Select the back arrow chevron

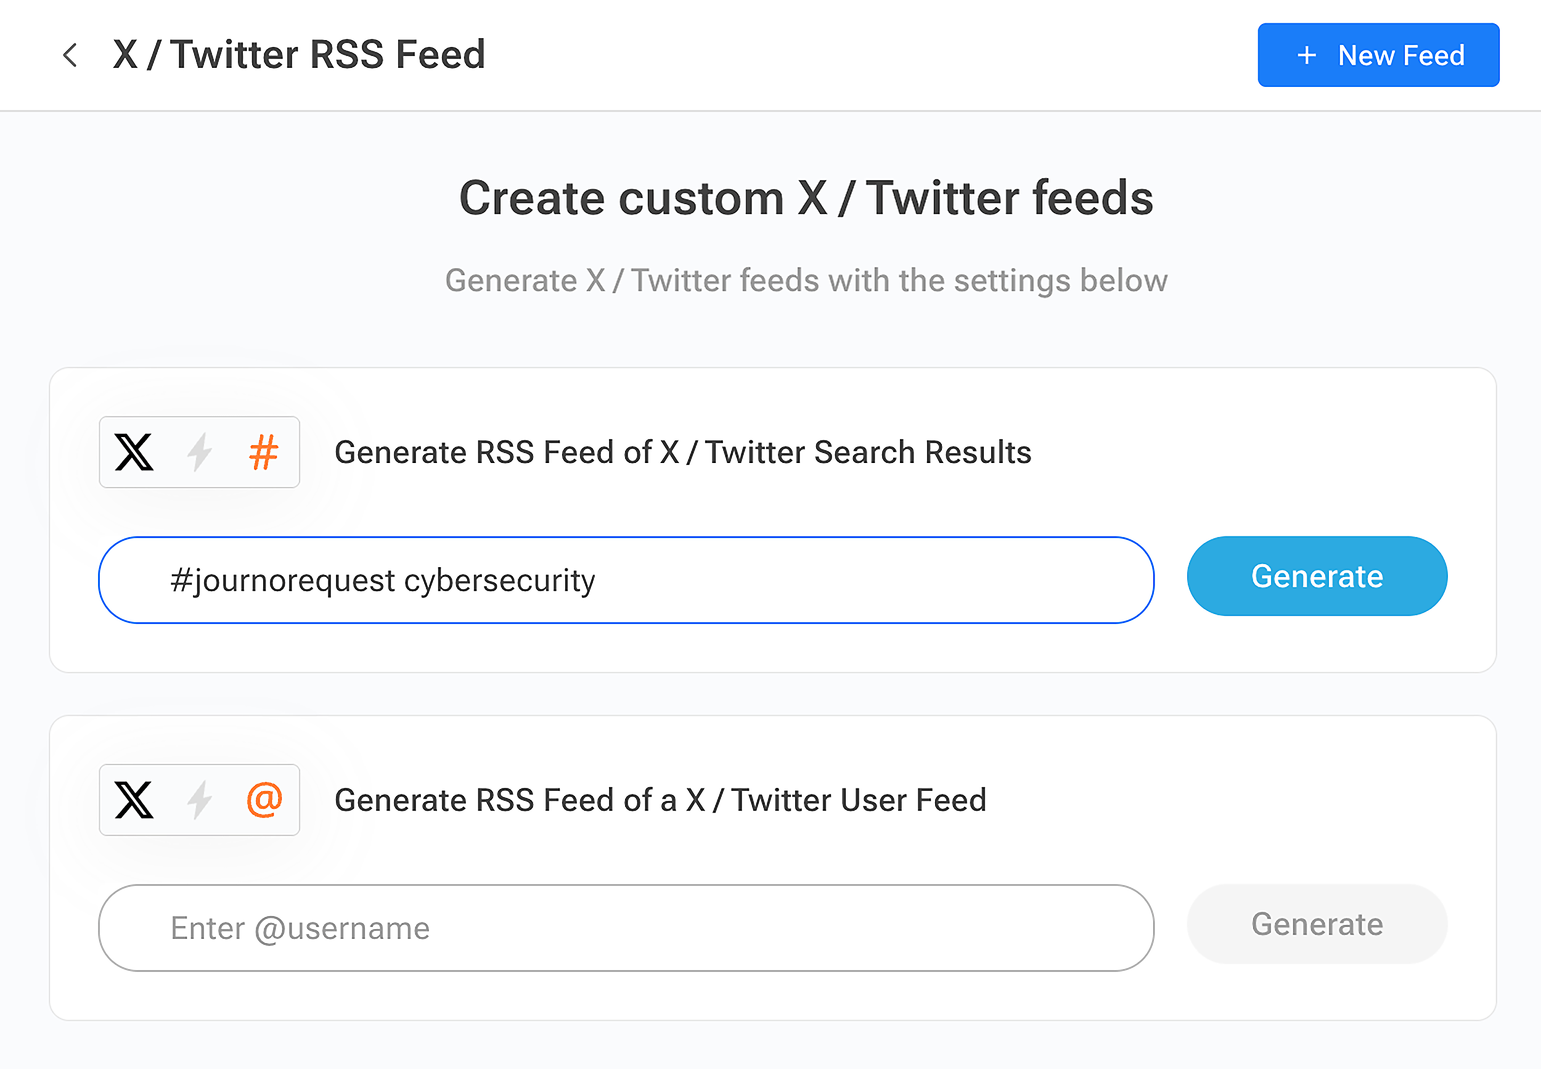(x=70, y=55)
